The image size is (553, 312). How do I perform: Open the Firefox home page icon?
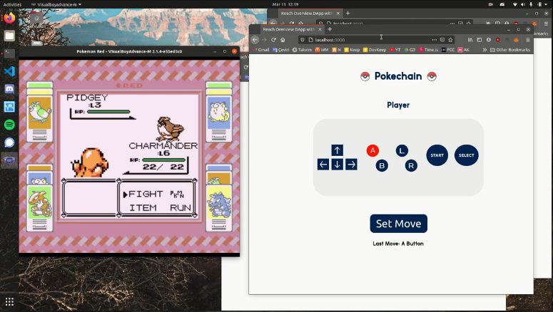[x=283, y=40]
